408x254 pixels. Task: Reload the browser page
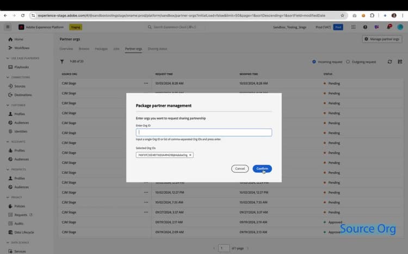coord(23,16)
